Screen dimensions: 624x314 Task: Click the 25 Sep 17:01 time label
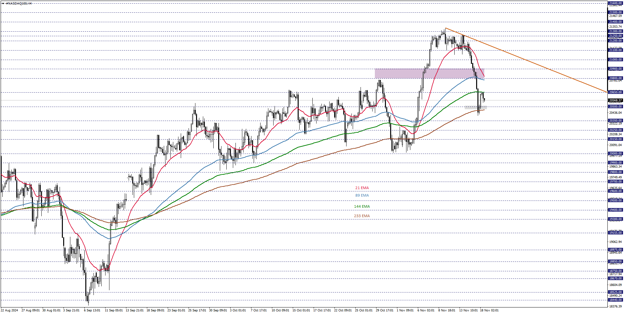point(197,310)
